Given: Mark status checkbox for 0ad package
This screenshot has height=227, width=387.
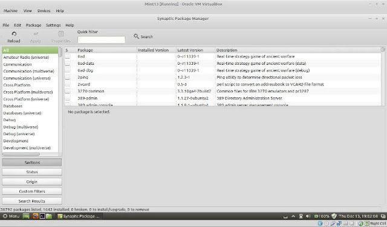Looking at the screenshot, I should (67, 56).
